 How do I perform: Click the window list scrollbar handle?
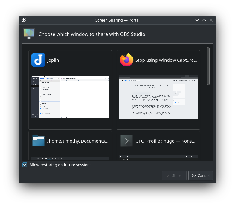tap(208, 66)
